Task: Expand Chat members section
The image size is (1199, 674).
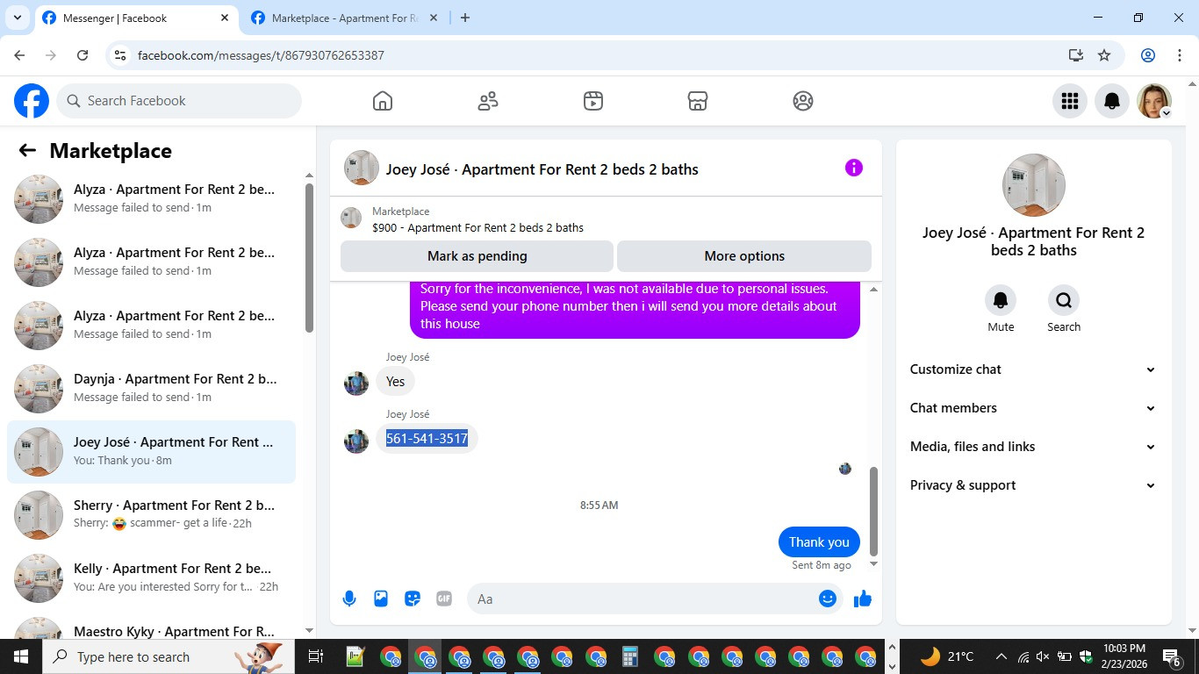Action: click(x=1033, y=408)
